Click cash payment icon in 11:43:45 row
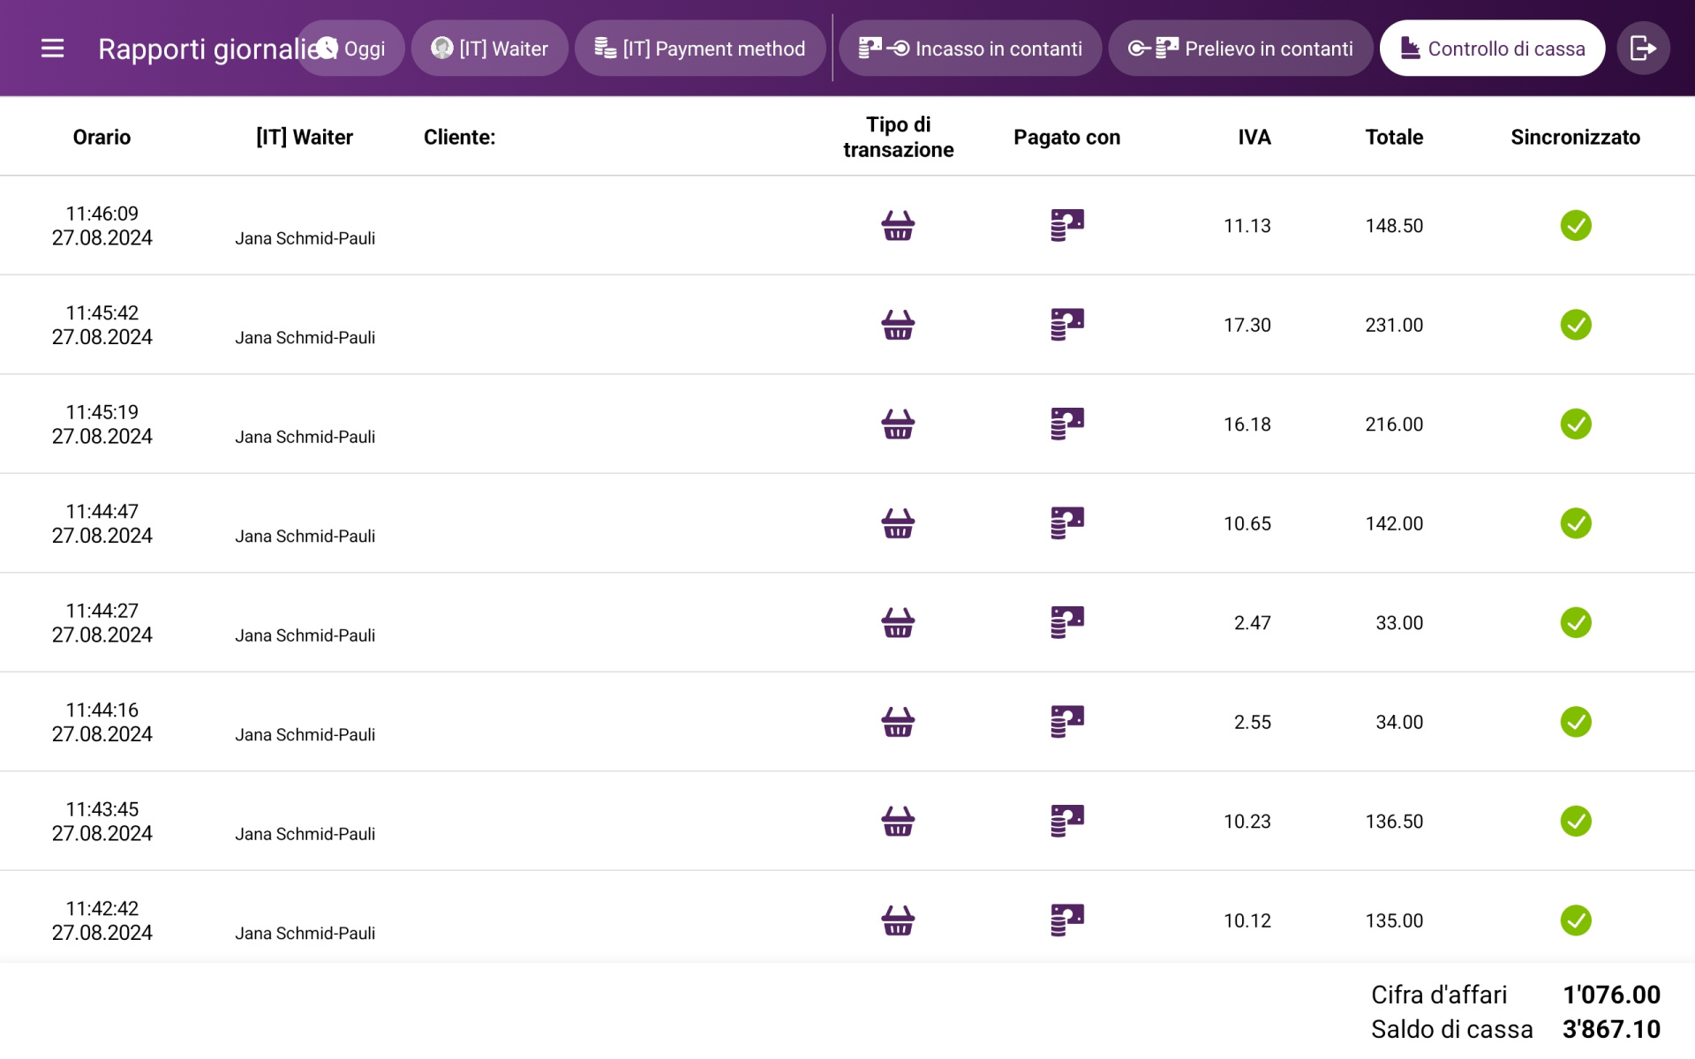This screenshot has width=1695, height=1059. point(1067,822)
